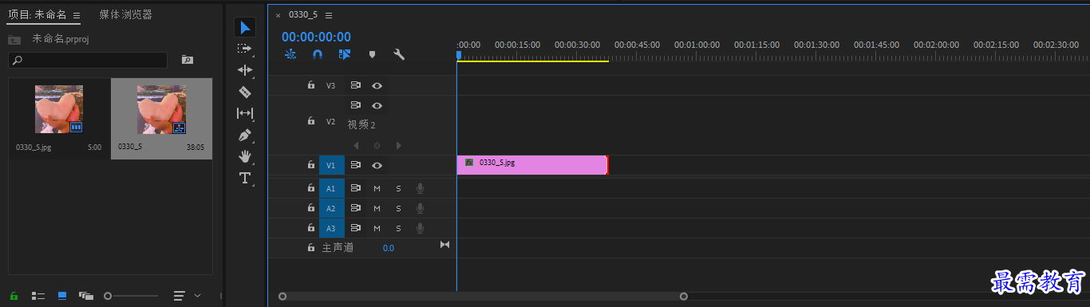Screen dimensions: 1090x307
Task: Click the project folder up icon
Action: point(14,39)
